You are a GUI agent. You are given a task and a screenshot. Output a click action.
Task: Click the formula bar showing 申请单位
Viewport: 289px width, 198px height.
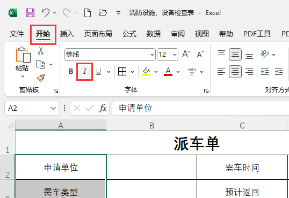[x=200, y=108]
